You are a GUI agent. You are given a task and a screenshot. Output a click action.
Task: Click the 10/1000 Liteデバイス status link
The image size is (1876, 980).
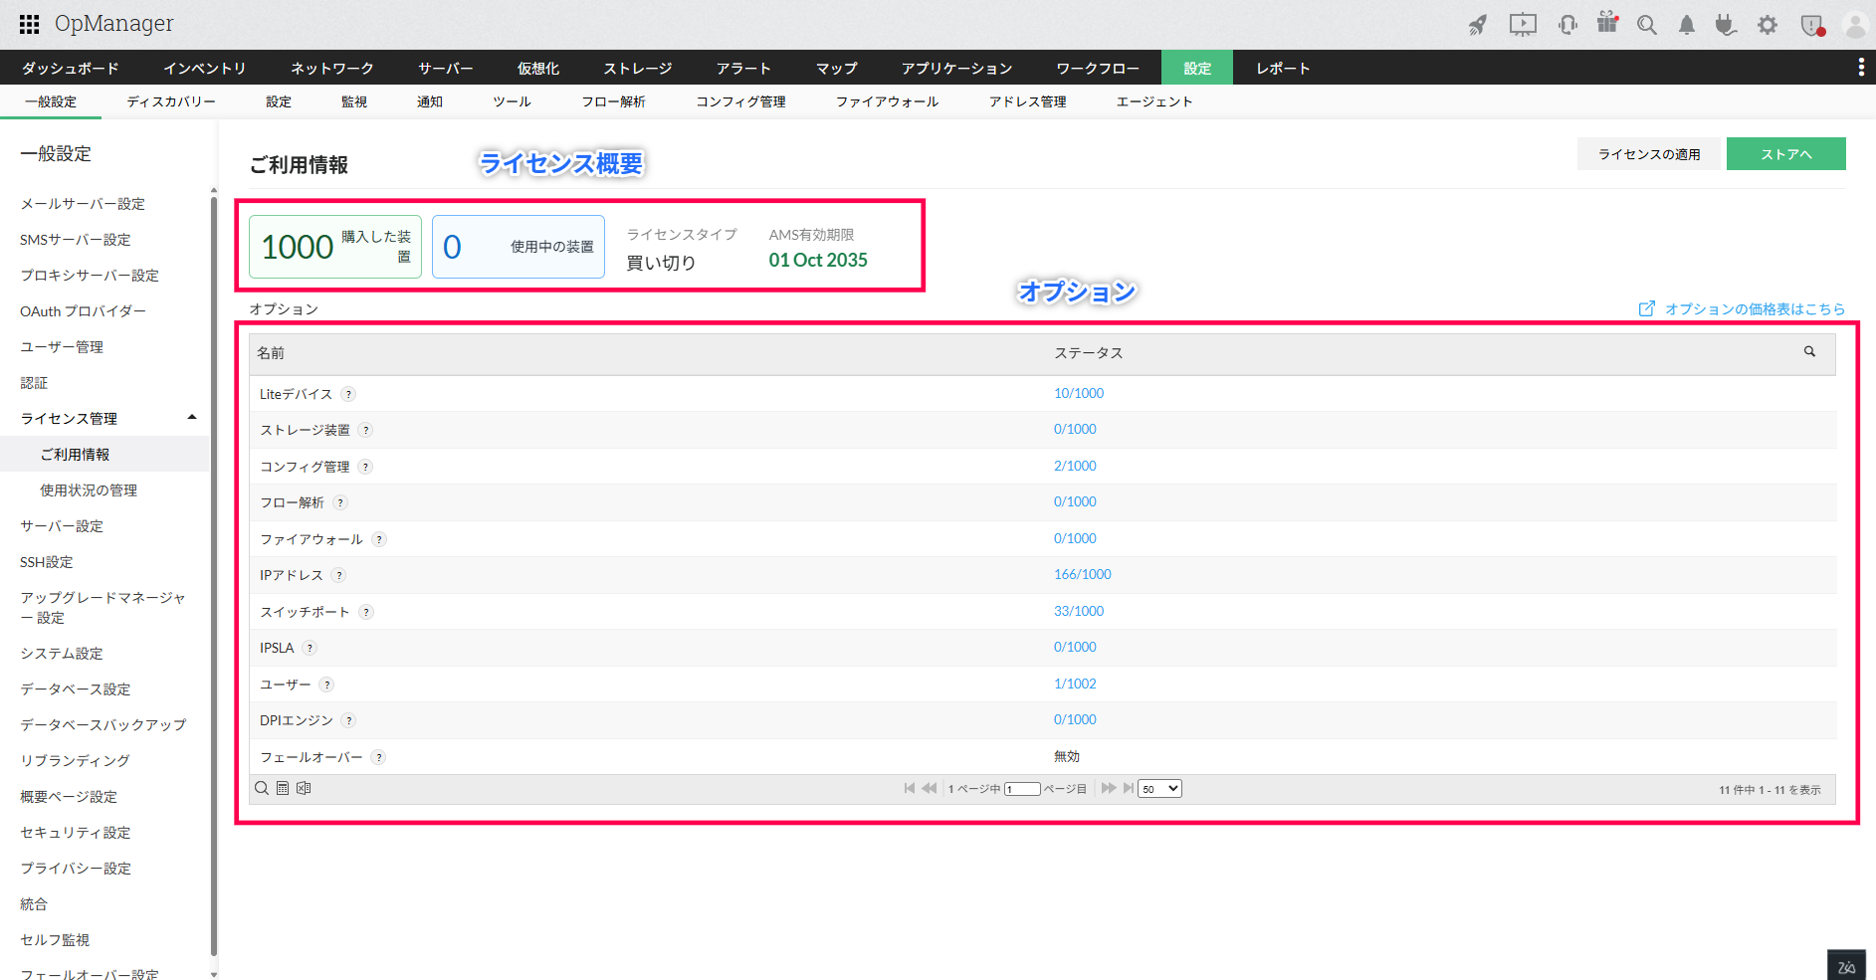[x=1079, y=393]
